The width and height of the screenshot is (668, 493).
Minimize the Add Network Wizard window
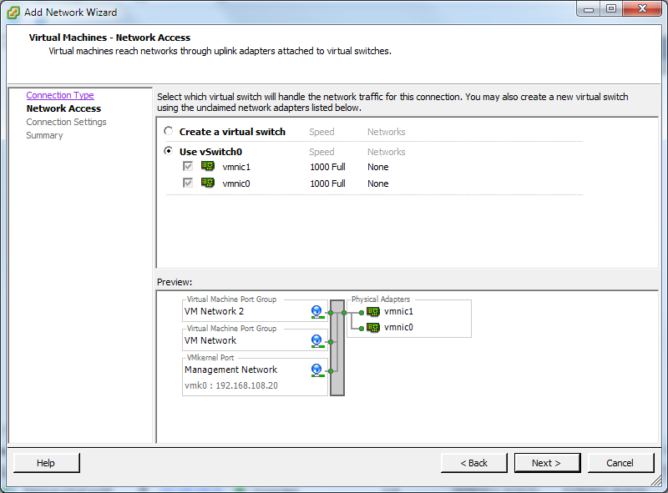tap(589, 9)
